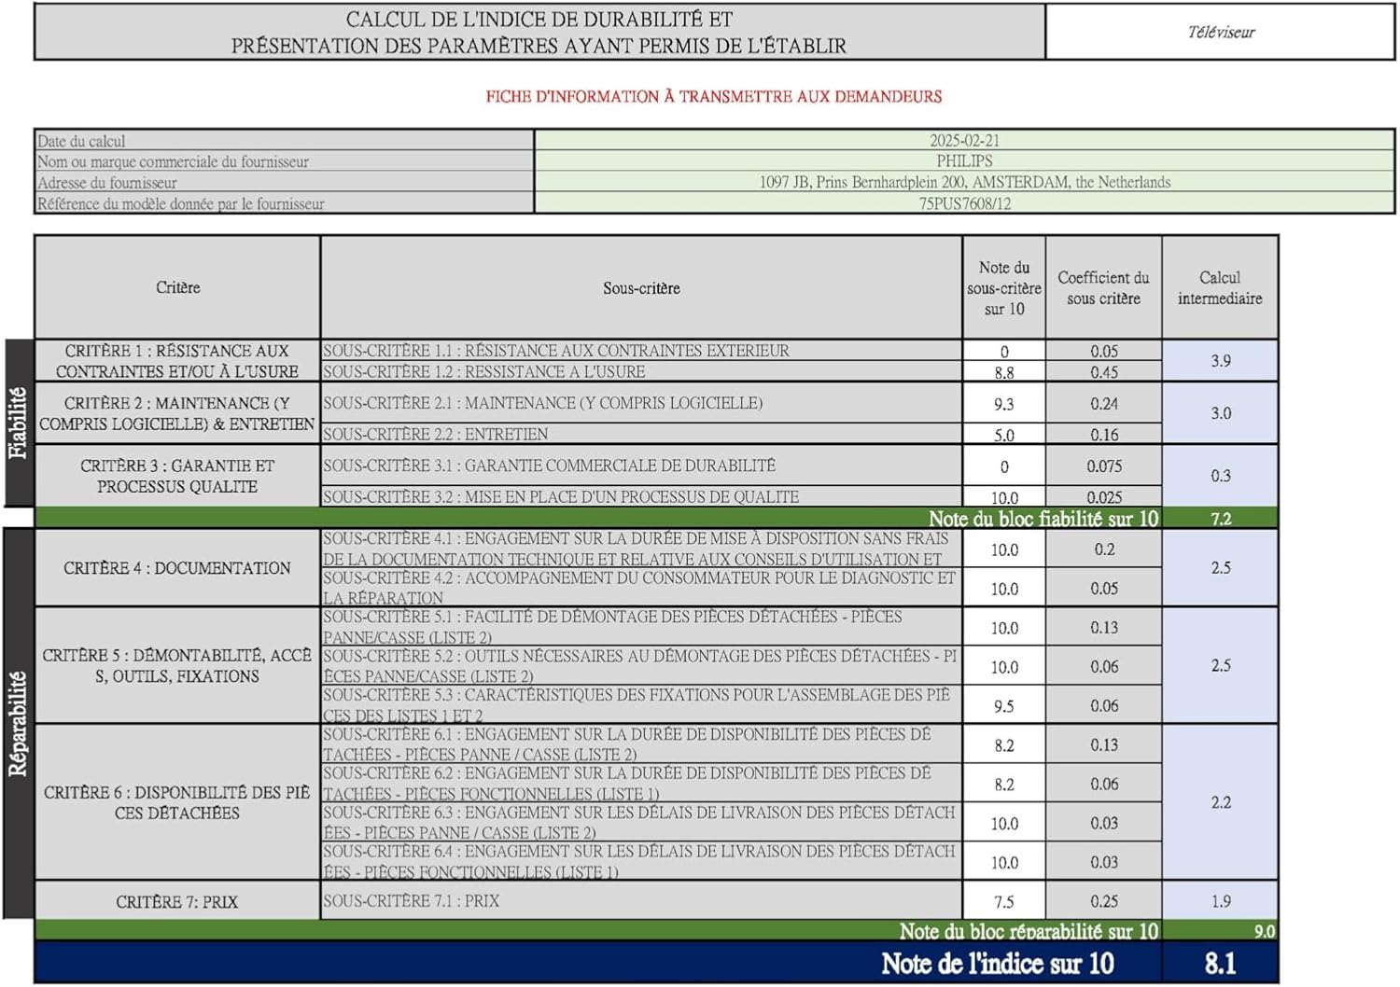1400x987 pixels.
Task: Click coefficient 0.24 for sous-critère 2.1
Action: pos(1103,404)
